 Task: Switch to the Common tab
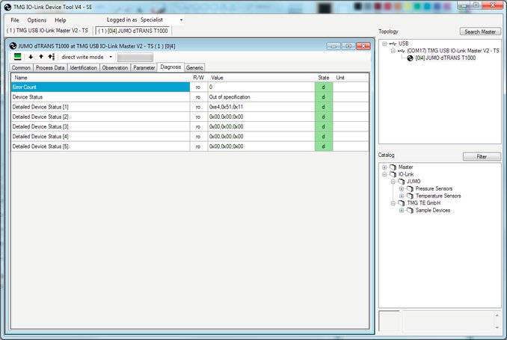[x=22, y=67]
